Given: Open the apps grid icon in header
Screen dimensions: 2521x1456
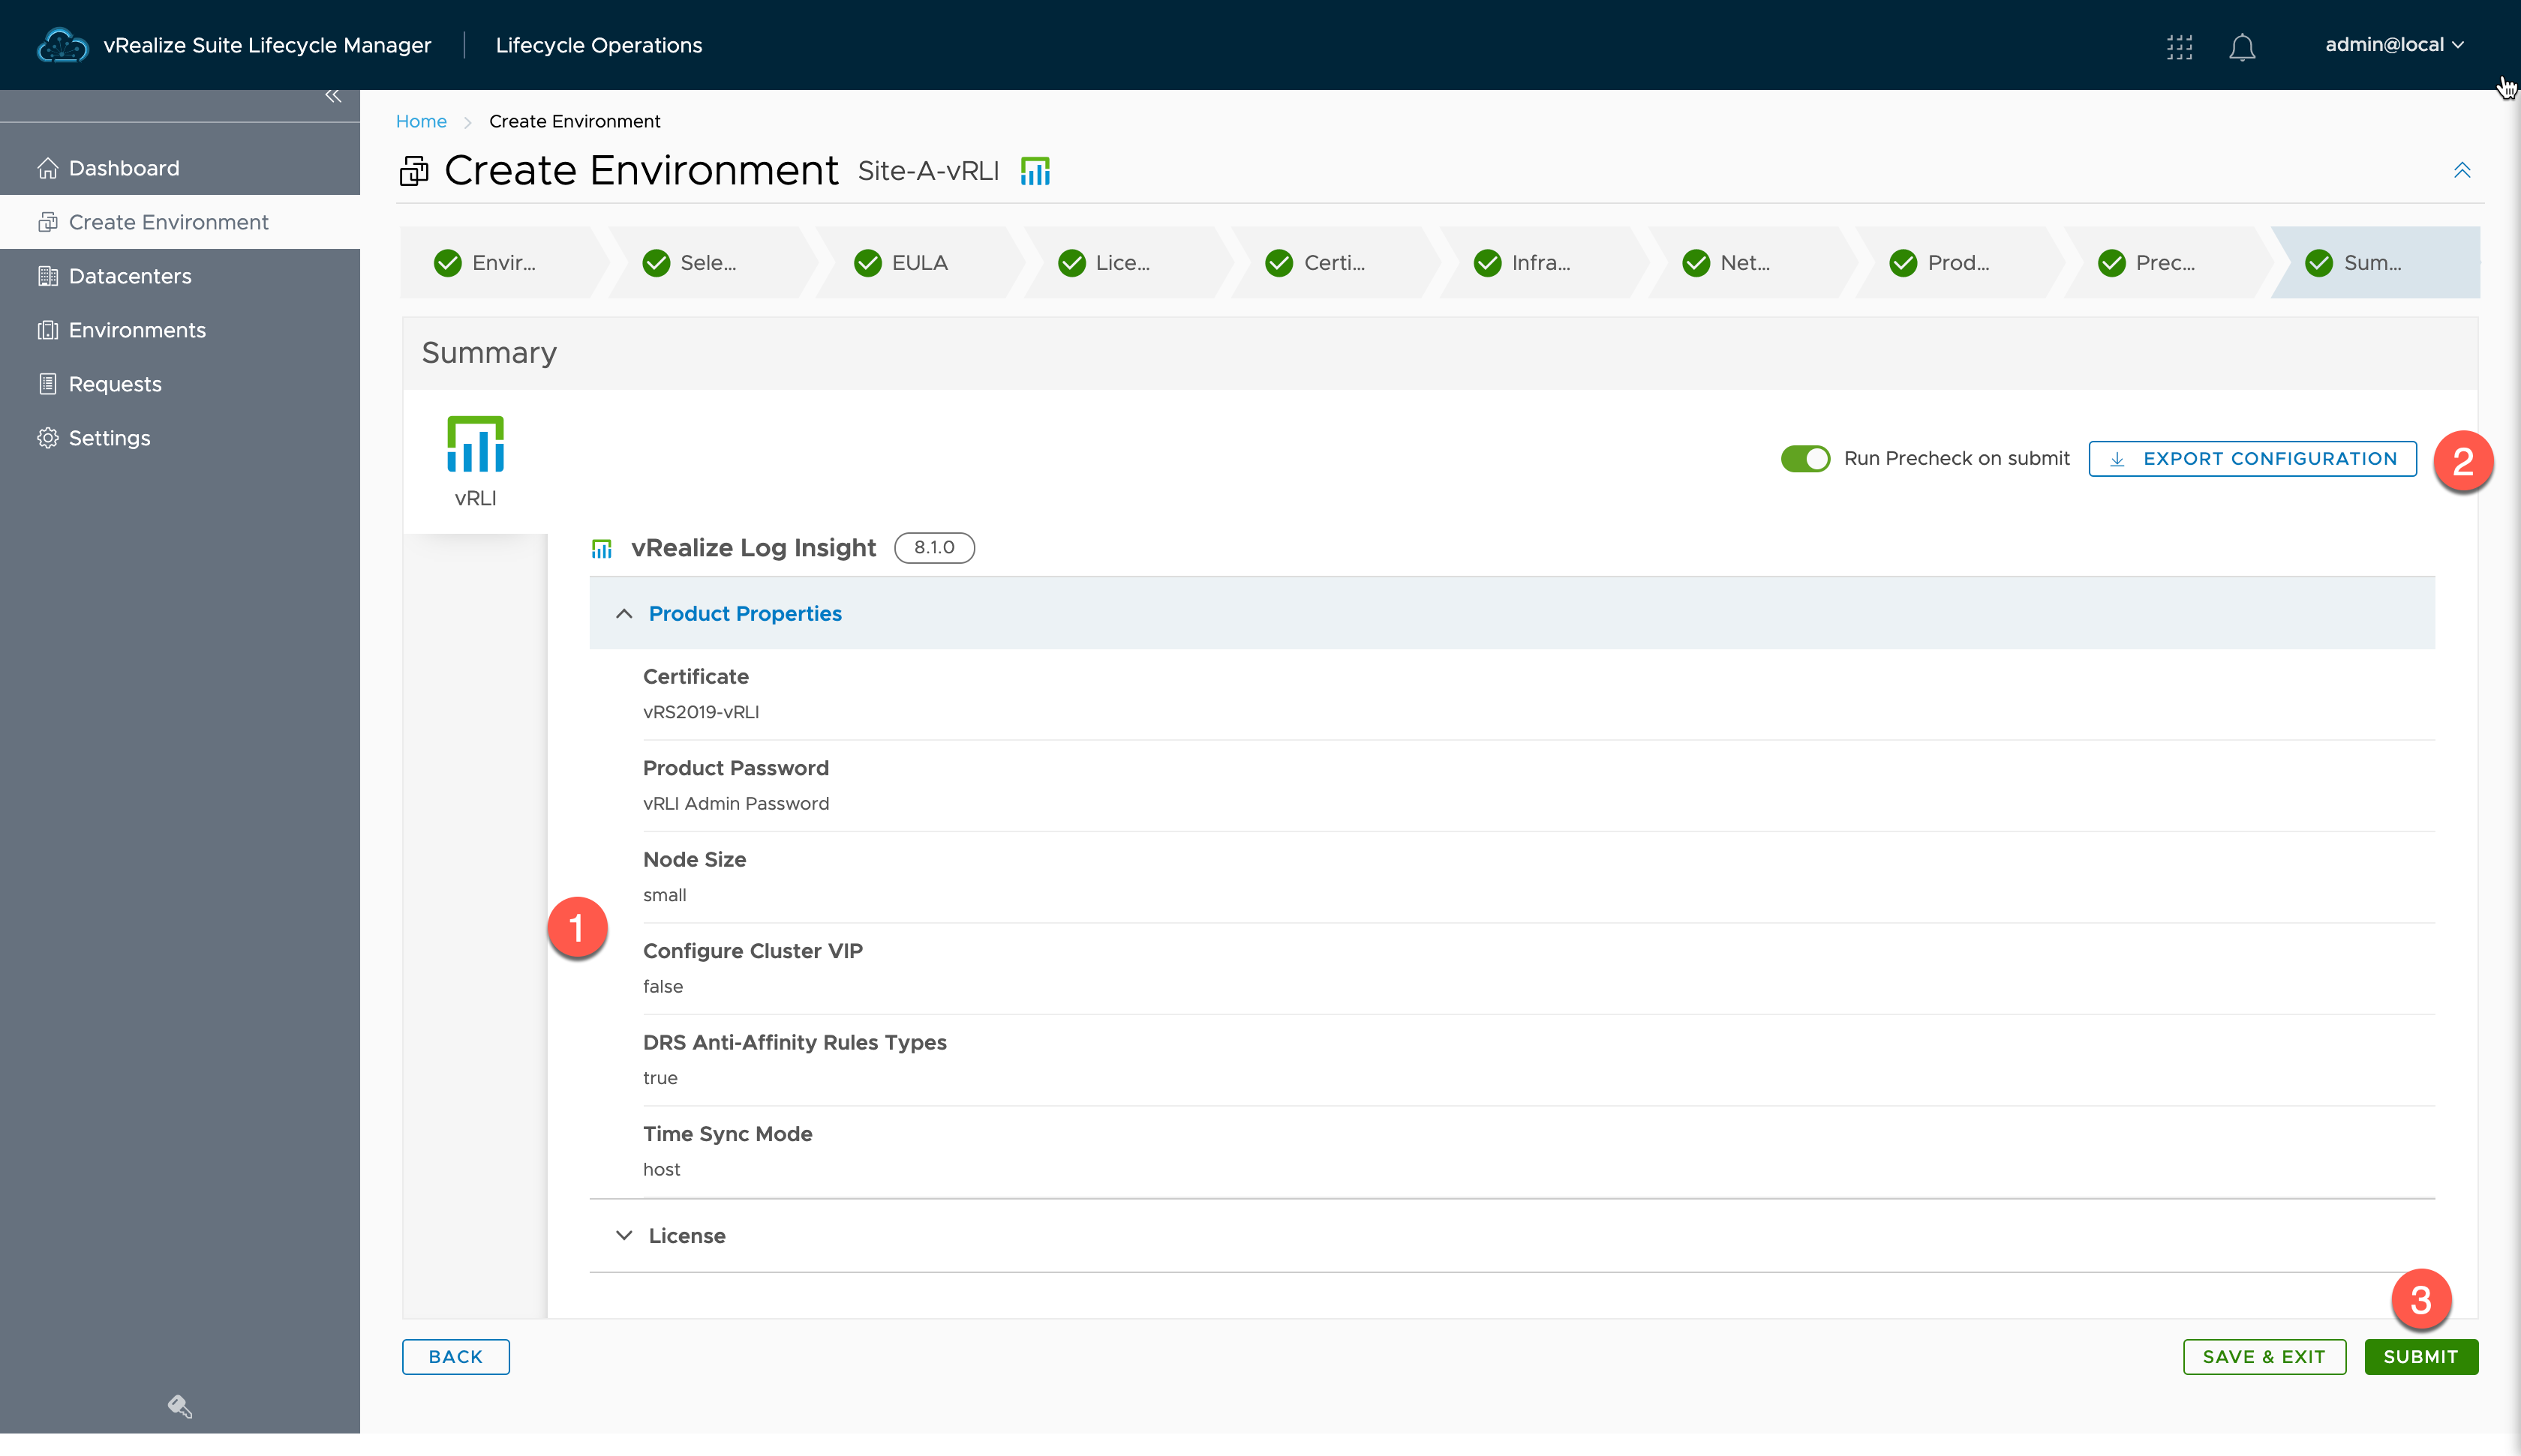Looking at the screenshot, I should [x=2179, y=46].
